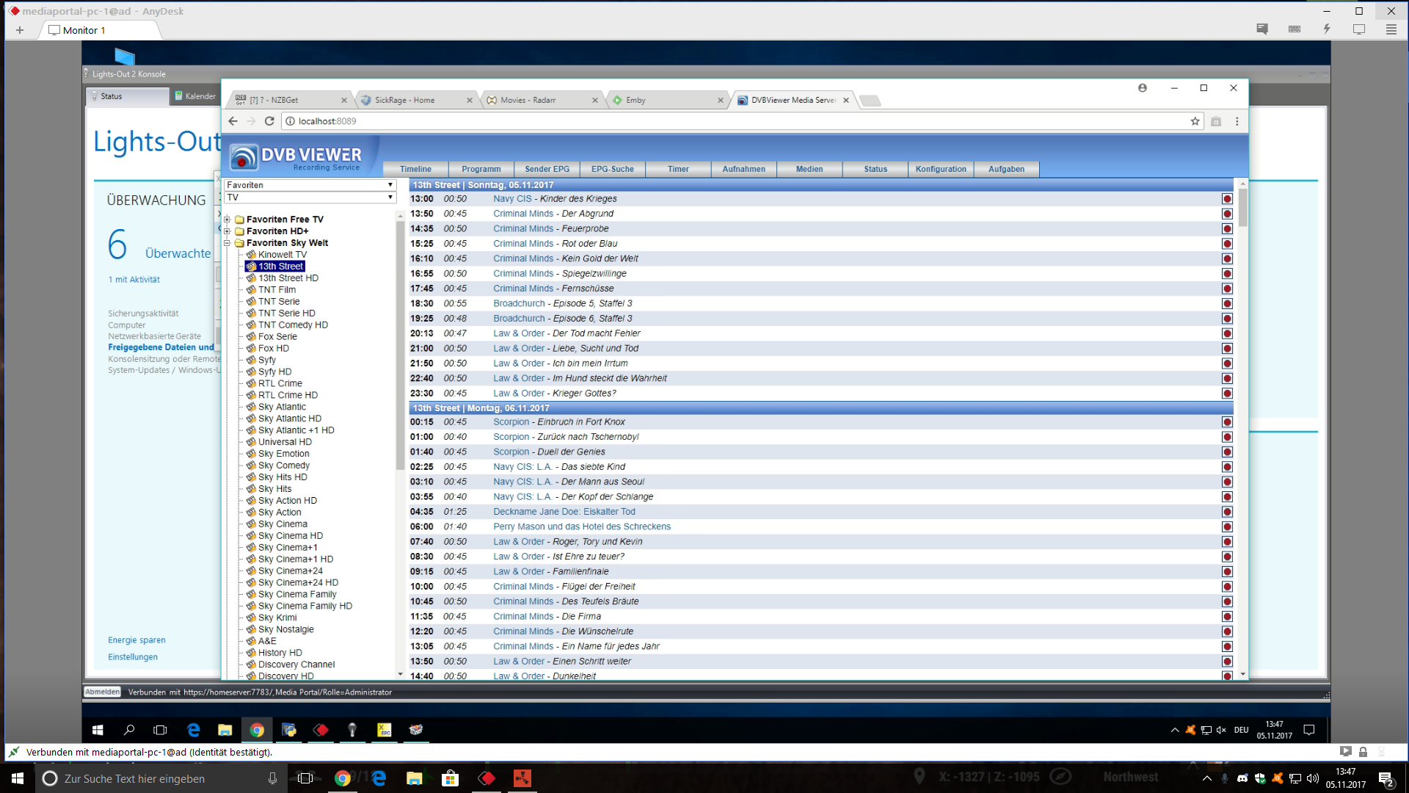Click the browser back arrow
This screenshot has width=1409, height=793.
coord(233,121)
